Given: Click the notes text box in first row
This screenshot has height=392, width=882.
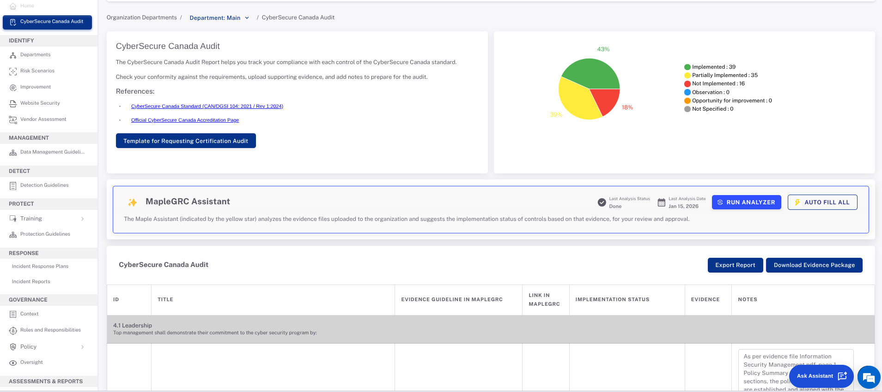Looking at the screenshot, I should [x=796, y=370].
